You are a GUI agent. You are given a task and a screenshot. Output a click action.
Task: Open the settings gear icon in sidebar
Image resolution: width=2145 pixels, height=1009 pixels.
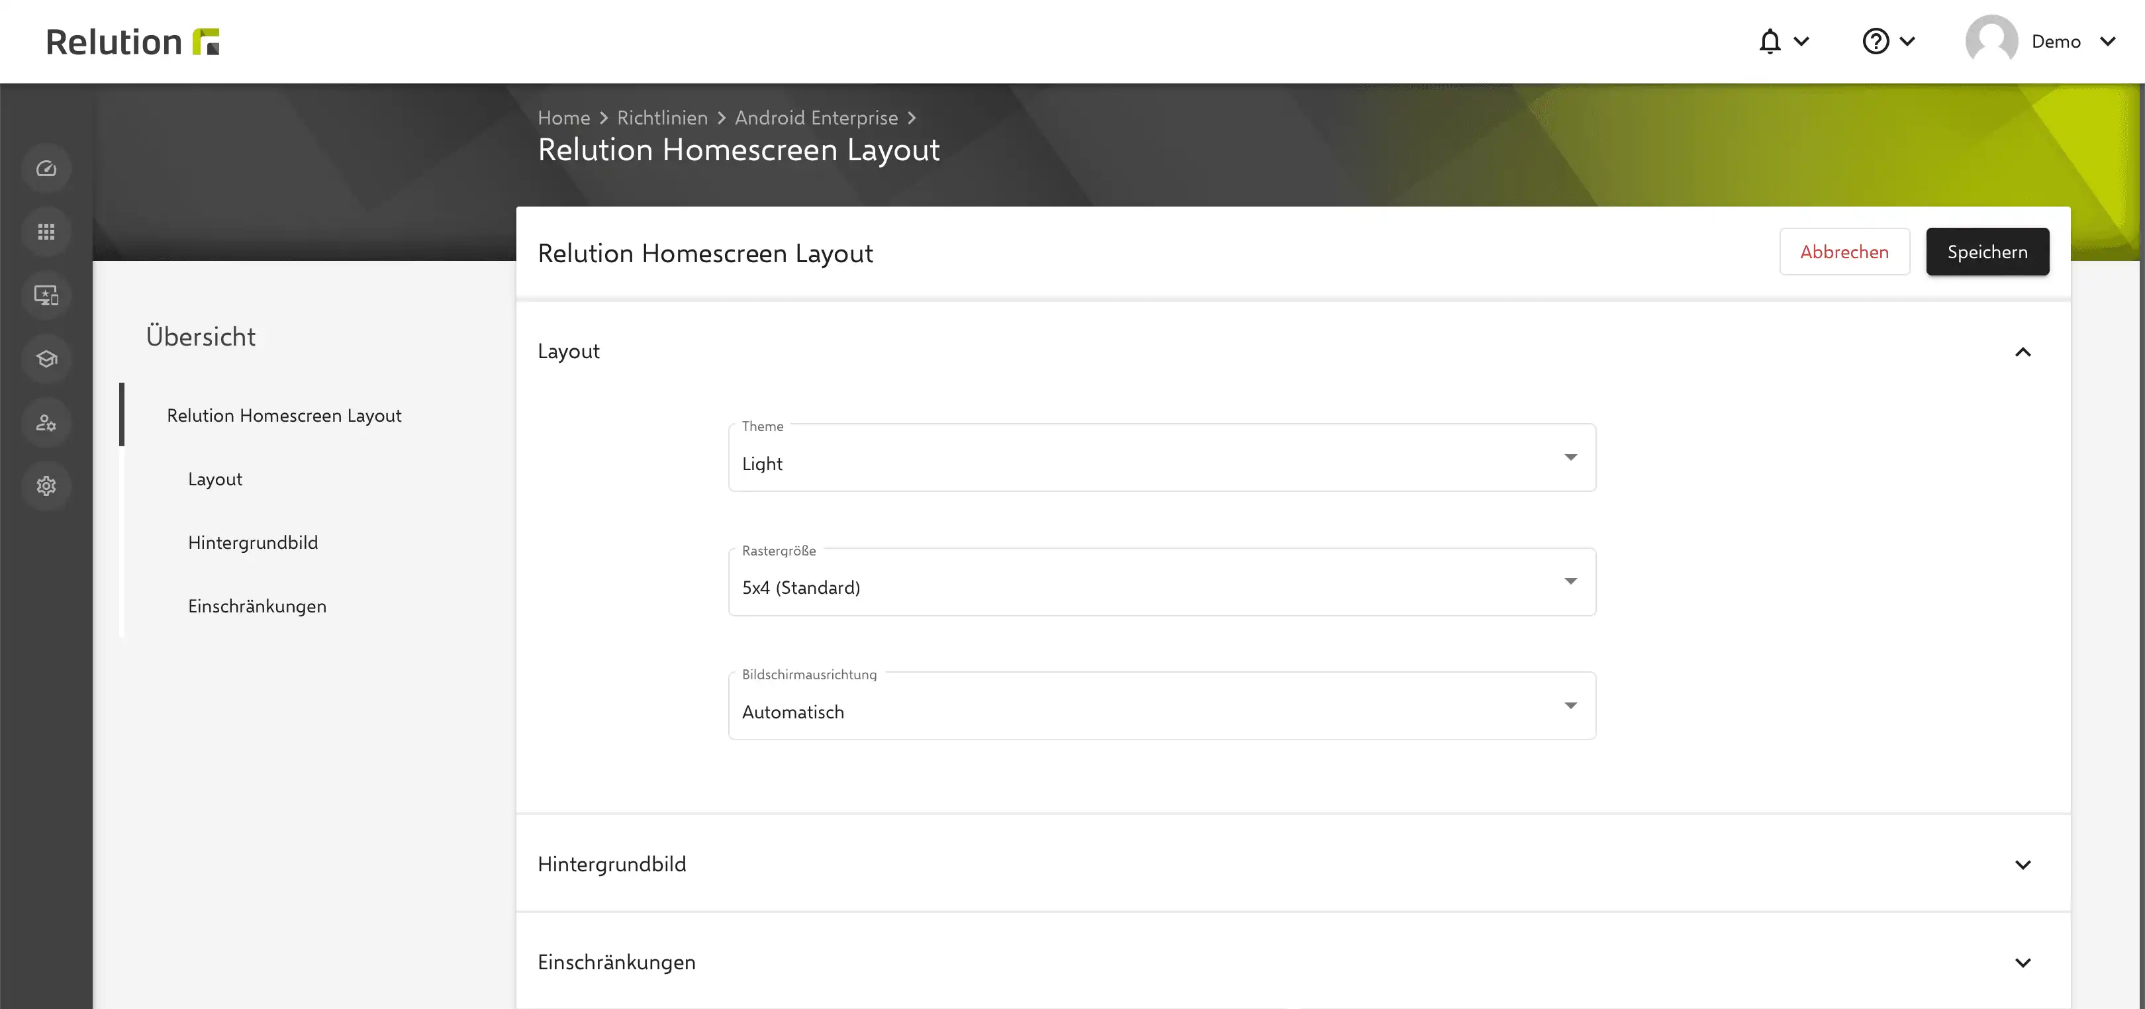click(x=46, y=485)
